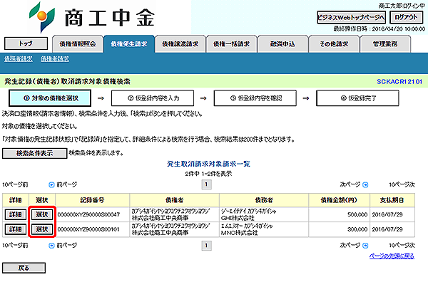Click creditor cell in S00101 row
The height and width of the screenshot is (282, 428).
(x=175, y=229)
